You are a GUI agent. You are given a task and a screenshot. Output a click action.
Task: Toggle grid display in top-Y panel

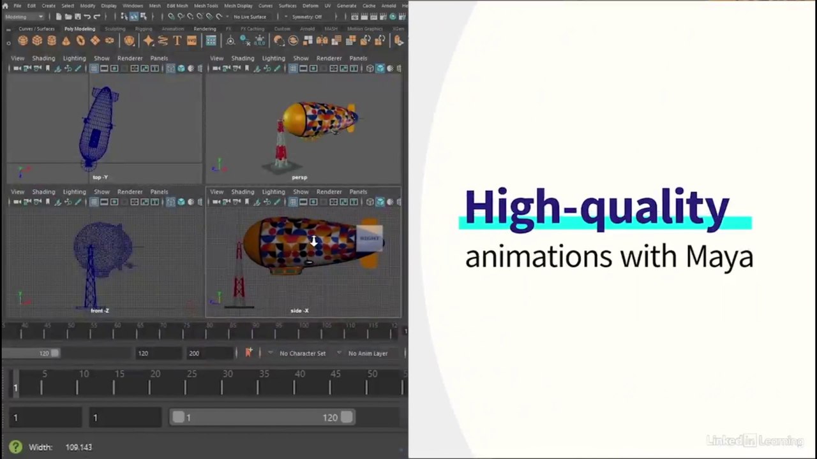(x=94, y=68)
